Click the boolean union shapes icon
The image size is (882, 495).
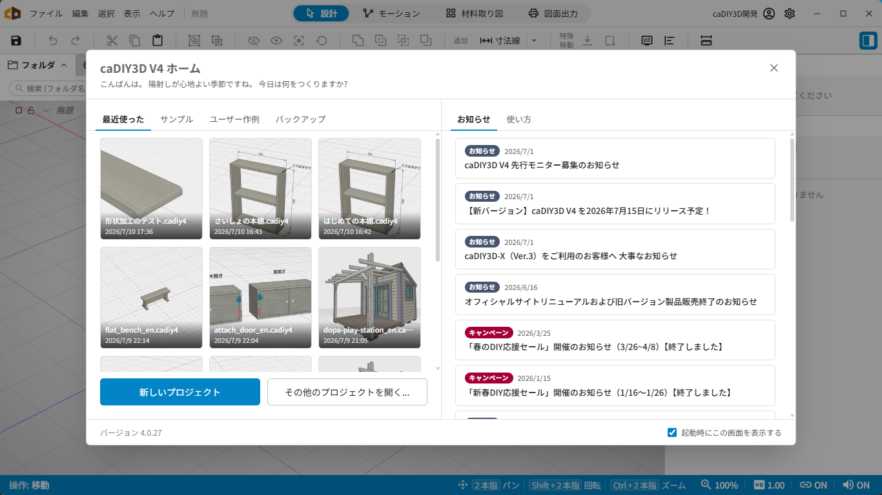tap(358, 41)
